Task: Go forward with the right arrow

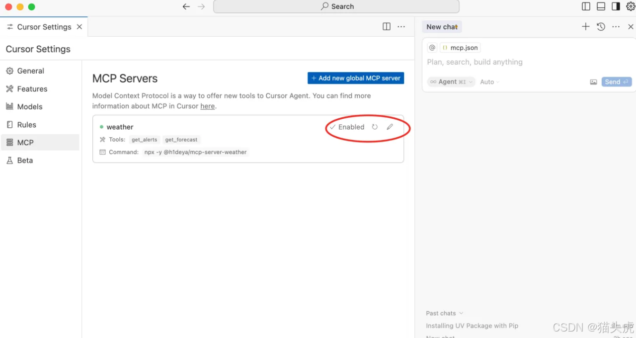Action: click(201, 6)
